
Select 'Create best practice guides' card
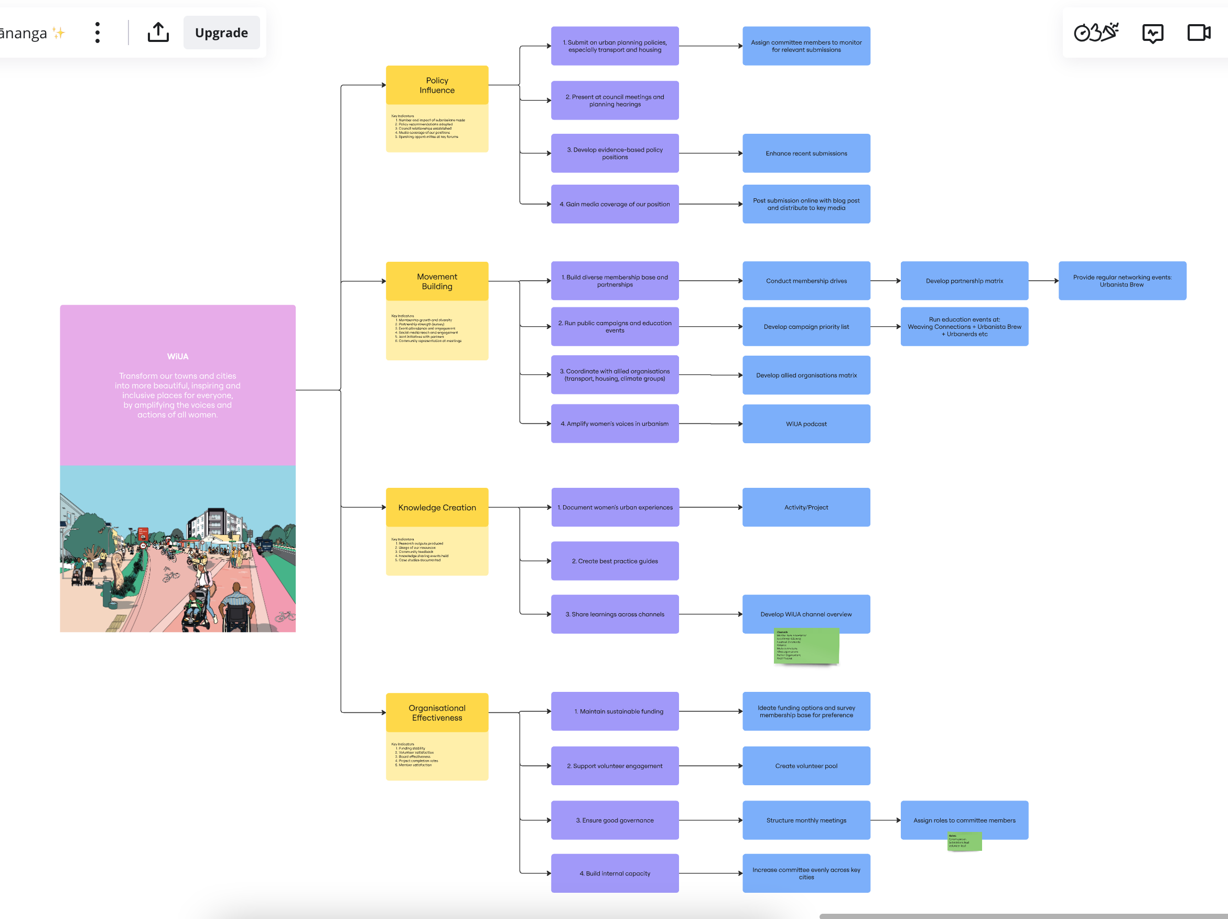(615, 561)
